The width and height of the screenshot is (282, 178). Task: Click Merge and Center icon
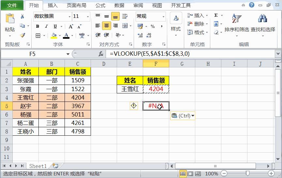point(125,26)
